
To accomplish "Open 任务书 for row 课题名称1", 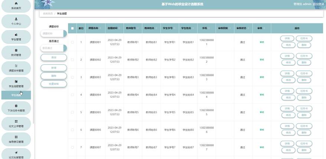I will coord(304,39).
